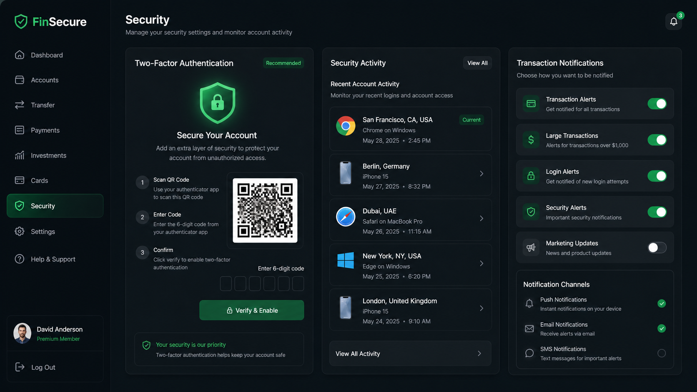
Task: Click the Berlin iPhone device icon
Action: click(x=346, y=173)
